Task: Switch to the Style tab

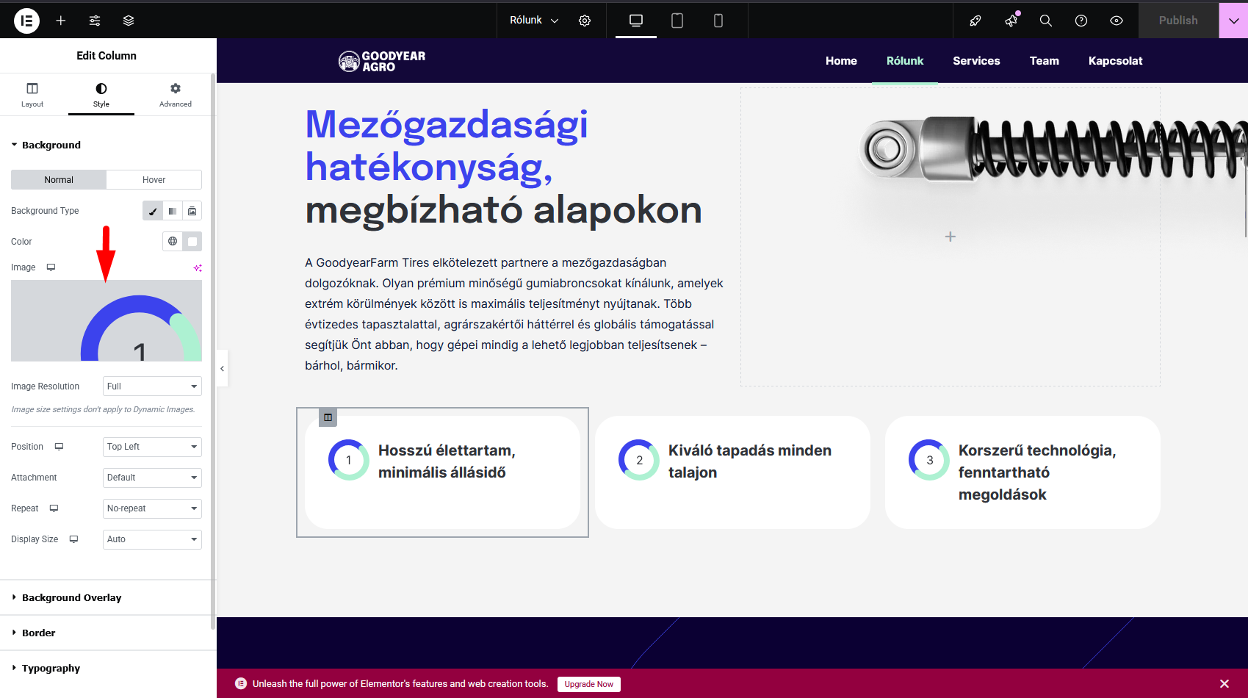Action: (101, 95)
